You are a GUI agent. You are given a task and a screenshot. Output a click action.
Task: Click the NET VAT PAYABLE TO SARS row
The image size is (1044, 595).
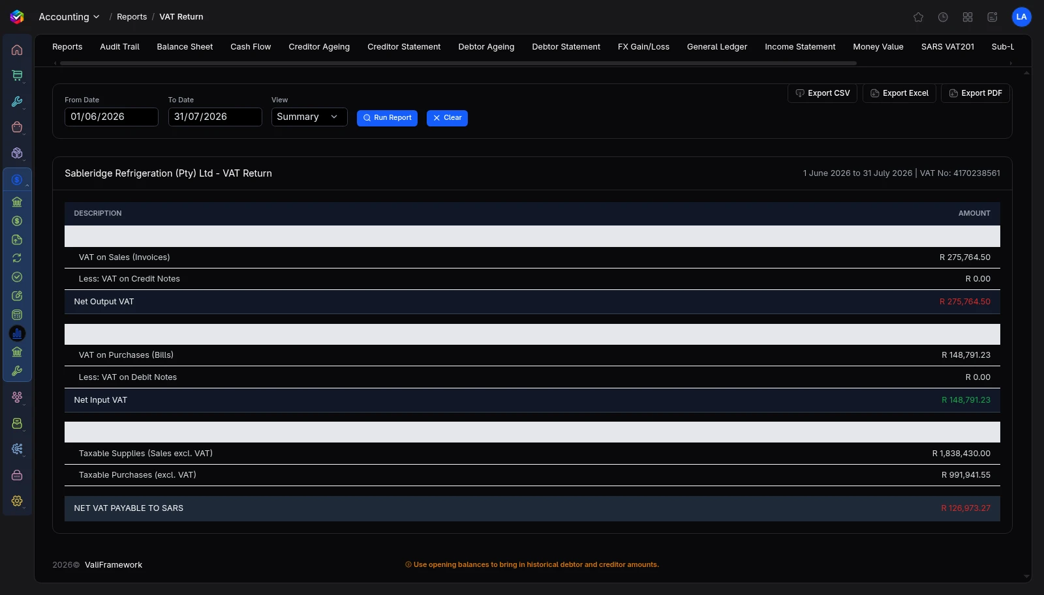pyautogui.click(x=532, y=508)
